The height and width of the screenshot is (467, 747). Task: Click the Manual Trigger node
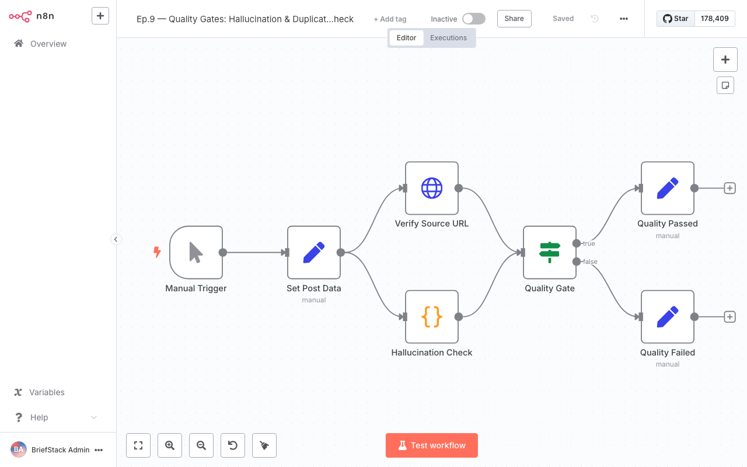point(196,253)
